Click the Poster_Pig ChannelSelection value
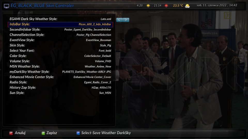This screenshot has height=139, width=248. coord(94,35)
